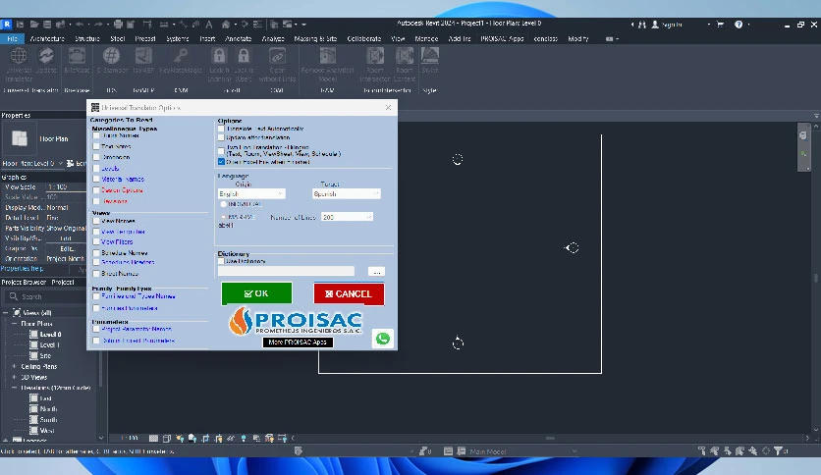Collapse the Elevations tree node
The image size is (821, 475).
click(14, 388)
